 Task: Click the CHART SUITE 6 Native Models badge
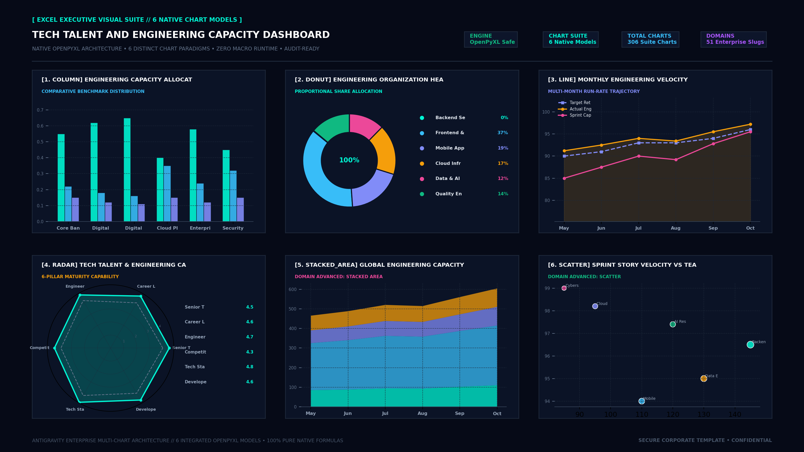571,39
